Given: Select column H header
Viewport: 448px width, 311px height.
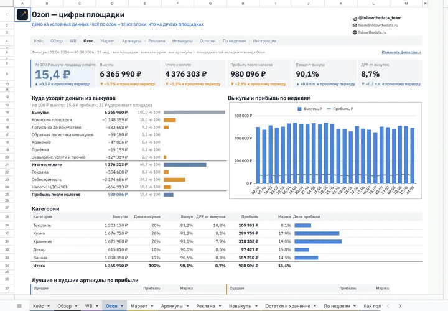Looking at the screenshot, I should pyautogui.click(x=243, y=4).
